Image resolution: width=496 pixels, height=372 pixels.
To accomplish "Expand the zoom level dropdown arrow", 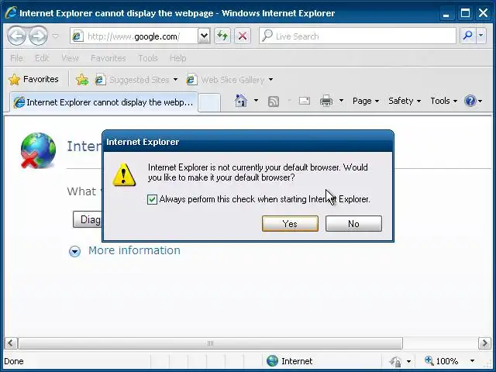I will pyautogui.click(x=472, y=361).
